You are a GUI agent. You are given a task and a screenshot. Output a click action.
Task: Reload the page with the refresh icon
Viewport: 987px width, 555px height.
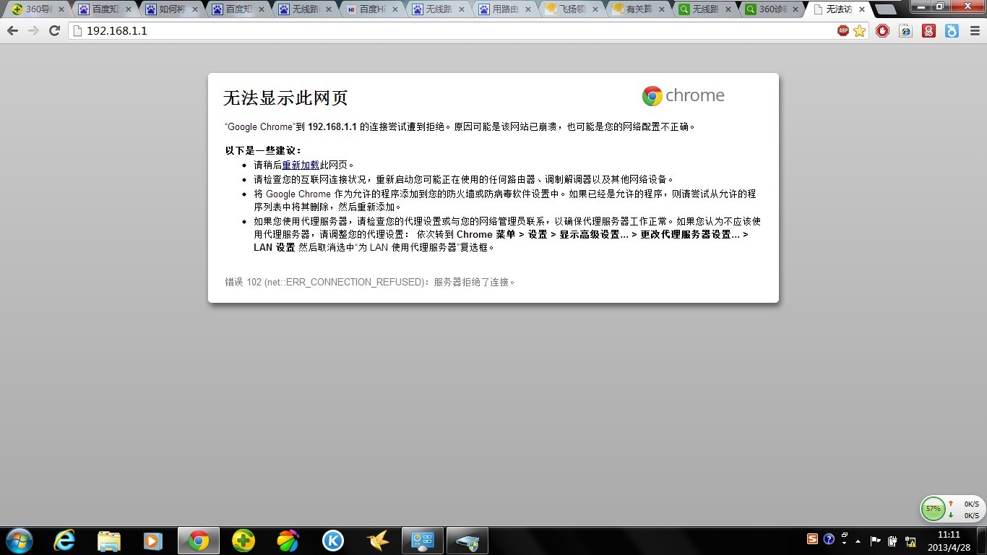(54, 31)
